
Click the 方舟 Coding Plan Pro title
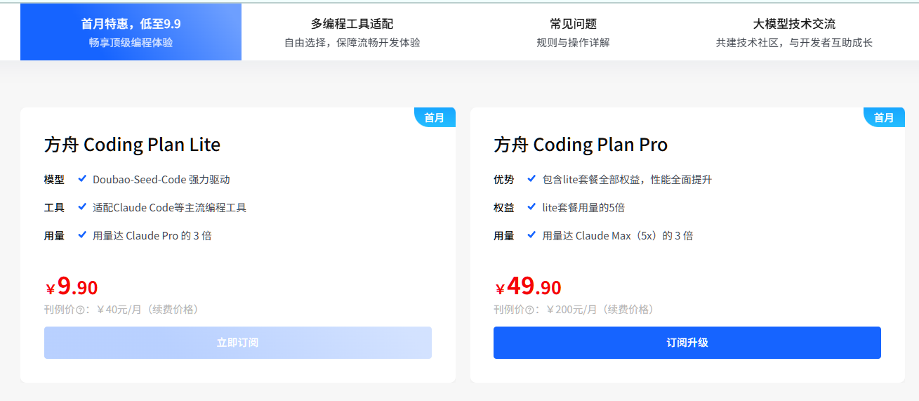point(580,145)
